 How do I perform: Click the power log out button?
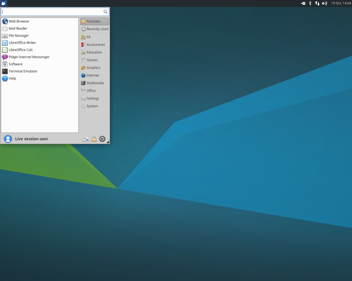click(x=102, y=139)
